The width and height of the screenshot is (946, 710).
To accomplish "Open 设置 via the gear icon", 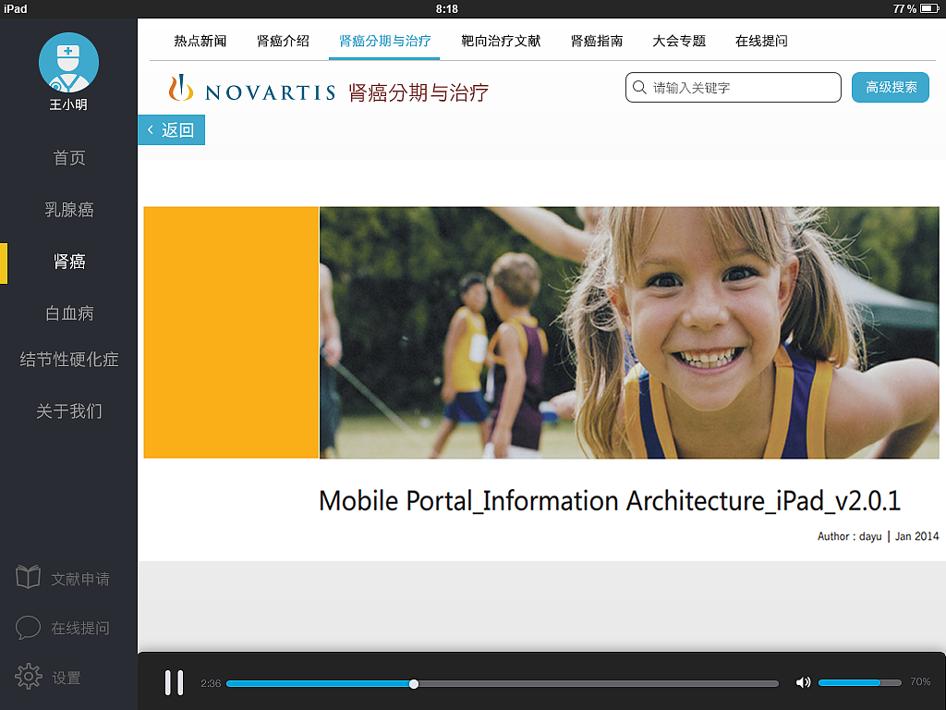I will point(30,677).
